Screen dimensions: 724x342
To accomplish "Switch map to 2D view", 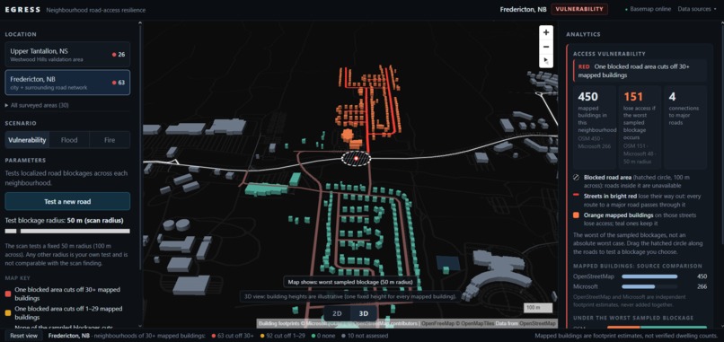I will click(337, 314).
